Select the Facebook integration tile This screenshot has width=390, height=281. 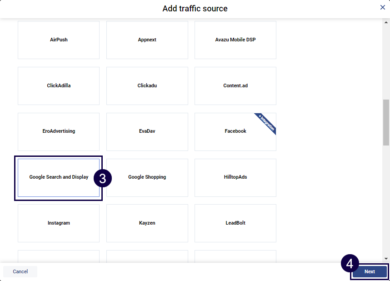click(235, 131)
